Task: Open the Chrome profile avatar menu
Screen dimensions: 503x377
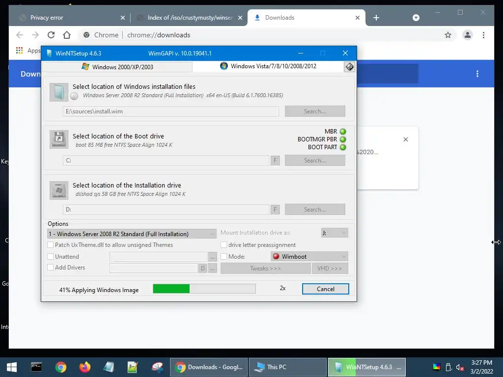Action: [468, 35]
